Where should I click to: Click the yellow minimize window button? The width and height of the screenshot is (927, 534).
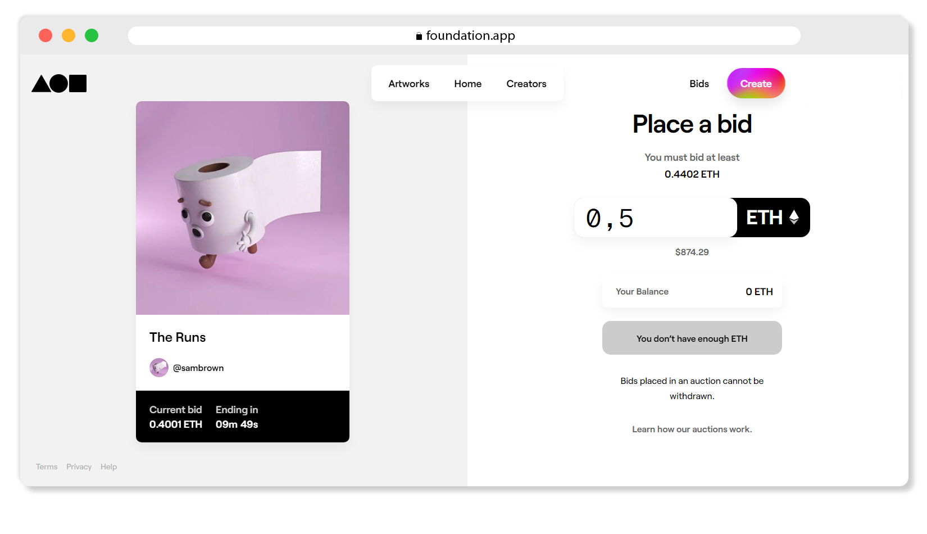(69, 36)
